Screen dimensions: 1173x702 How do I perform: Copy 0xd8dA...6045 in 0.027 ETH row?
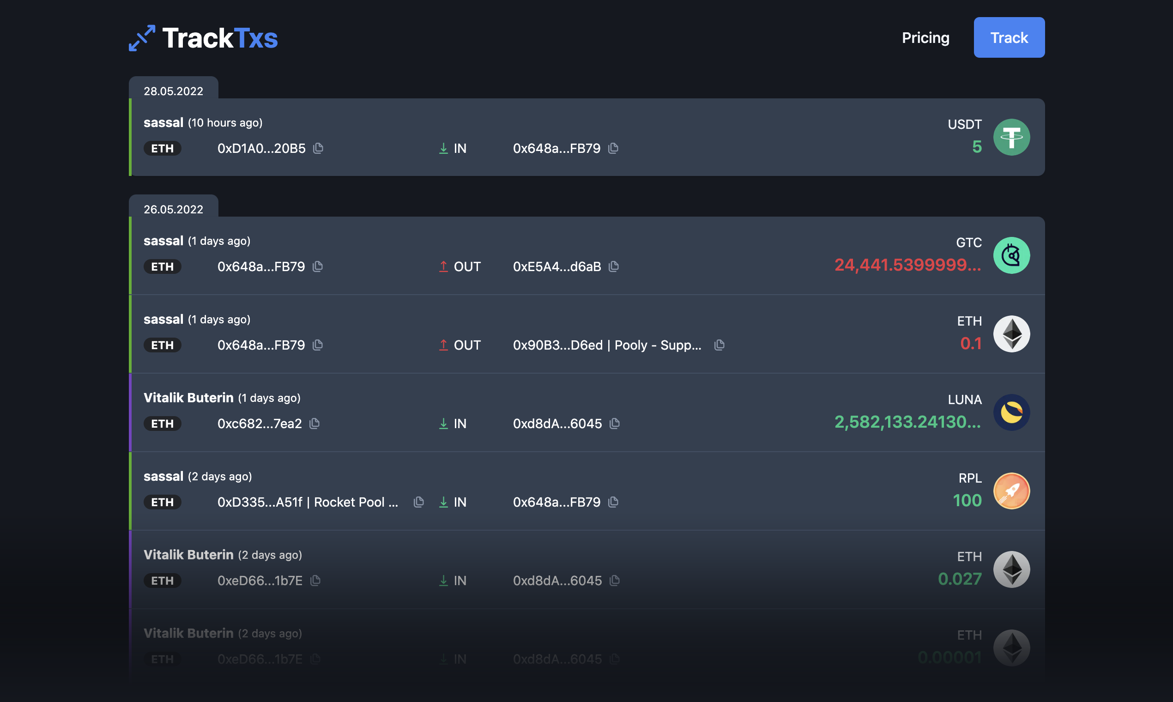(x=615, y=581)
